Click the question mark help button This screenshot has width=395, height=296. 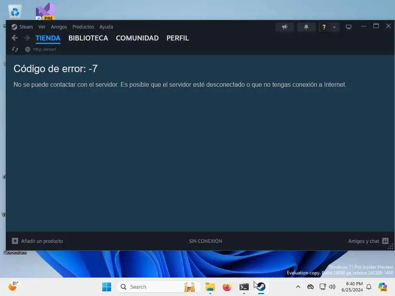(x=324, y=27)
